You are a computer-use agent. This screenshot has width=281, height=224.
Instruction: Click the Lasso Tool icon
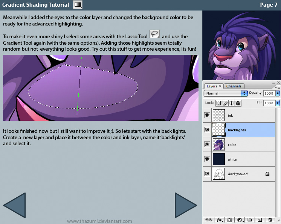(x=154, y=34)
